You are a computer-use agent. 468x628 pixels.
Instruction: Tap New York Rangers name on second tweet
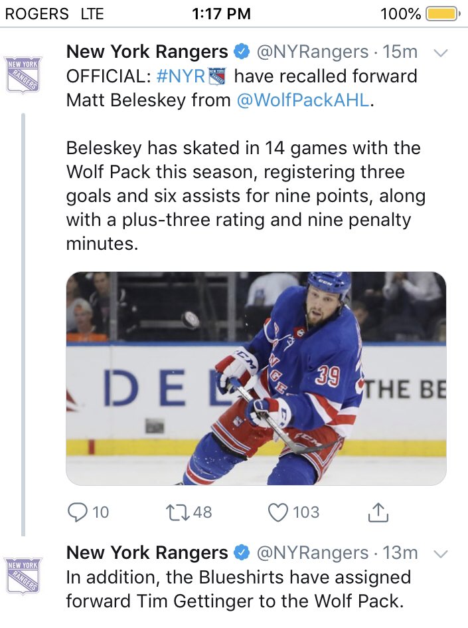[147, 553]
